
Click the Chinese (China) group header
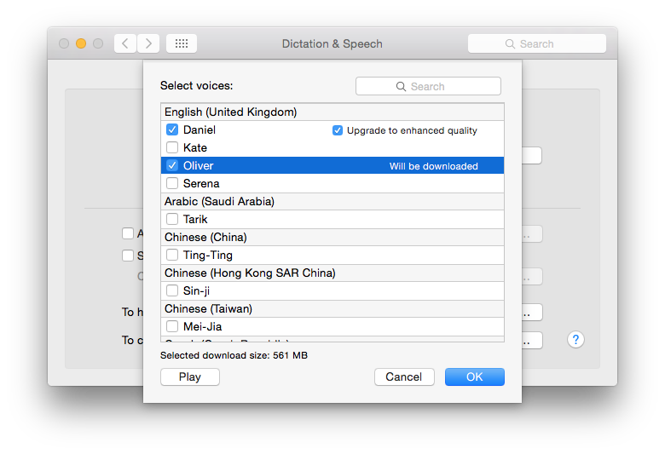[x=332, y=237]
